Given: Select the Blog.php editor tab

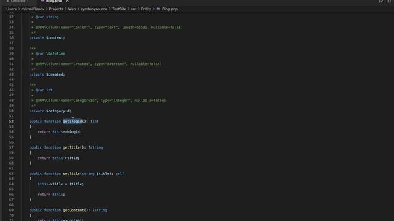Looking at the screenshot, I should [x=54, y=1].
